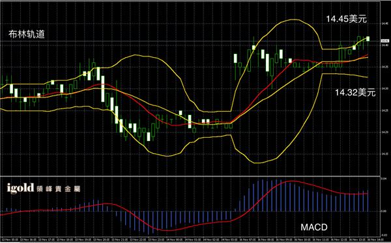Click the MACD 0.00 scale value
Viewport: 391px width, 243px height.
pos(384,211)
